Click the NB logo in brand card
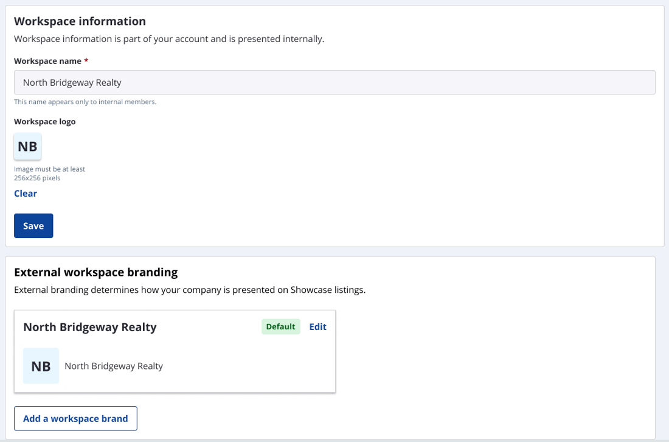669x442 pixels. click(41, 366)
